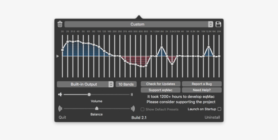Click the 31.5 Hz band slider knob
Image resolution: width=278 pixels, height=140 pixels.
[x=73, y=42]
